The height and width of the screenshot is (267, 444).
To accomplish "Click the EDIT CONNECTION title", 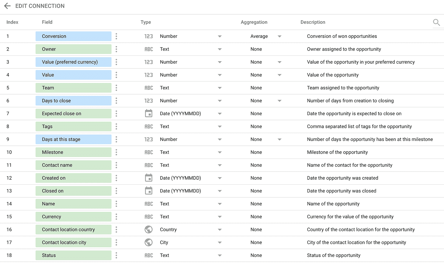I will point(40,6).
